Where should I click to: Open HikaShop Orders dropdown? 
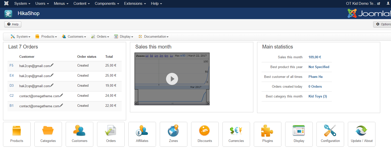click(100, 36)
